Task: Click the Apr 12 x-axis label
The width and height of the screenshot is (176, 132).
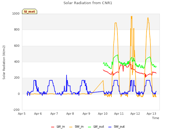Action: (135, 114)
